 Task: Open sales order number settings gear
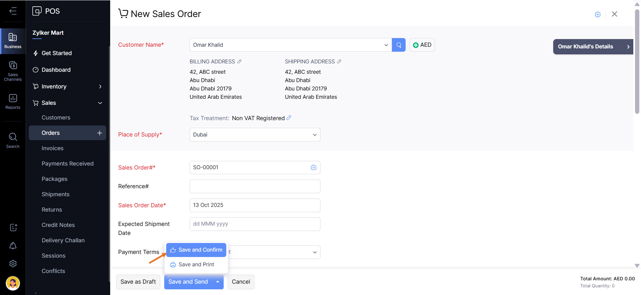[x=313, y=168]
